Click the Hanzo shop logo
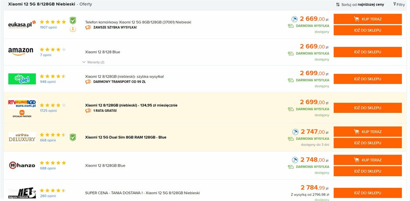Screen dimensions: 410x201 tap(22, 165)
